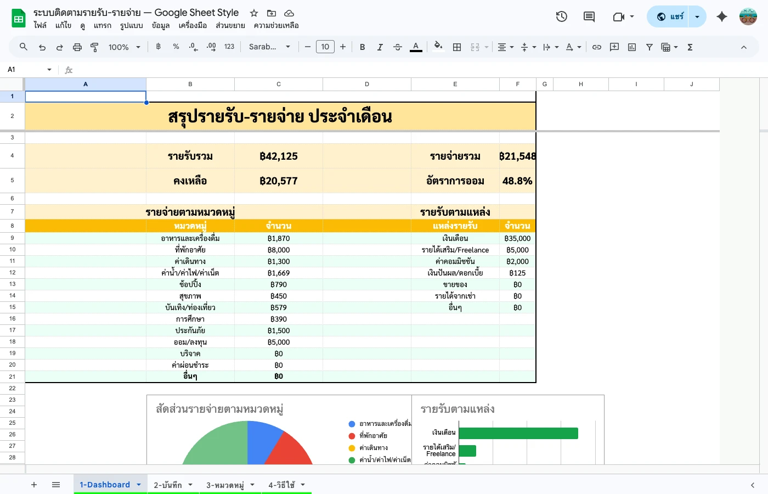Click the functions (Σ) icon
The height and width of the screenshot is (494, 768).
point(690,47)
